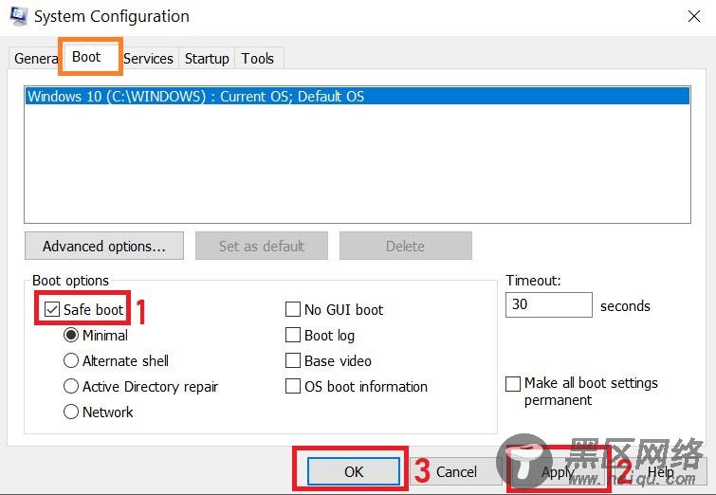Select the Windows 10 (C:\WINDOWS) boot entry
Screen dimensions: 716x495
(x=358, y=97)
